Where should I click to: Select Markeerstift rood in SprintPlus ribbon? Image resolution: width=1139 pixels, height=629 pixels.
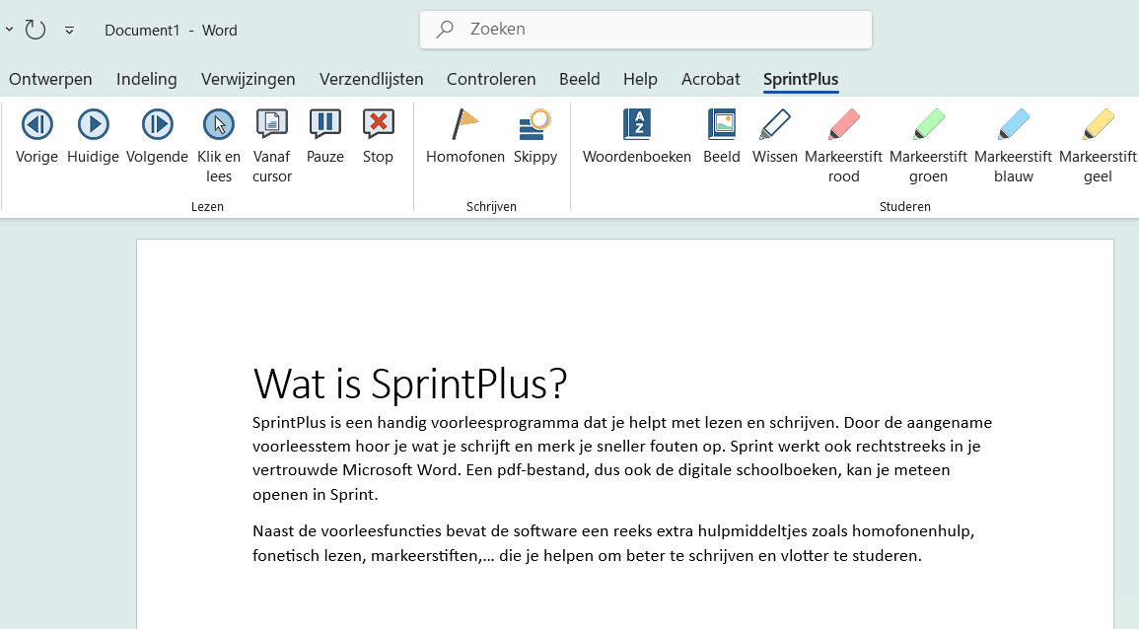point(843,138)
